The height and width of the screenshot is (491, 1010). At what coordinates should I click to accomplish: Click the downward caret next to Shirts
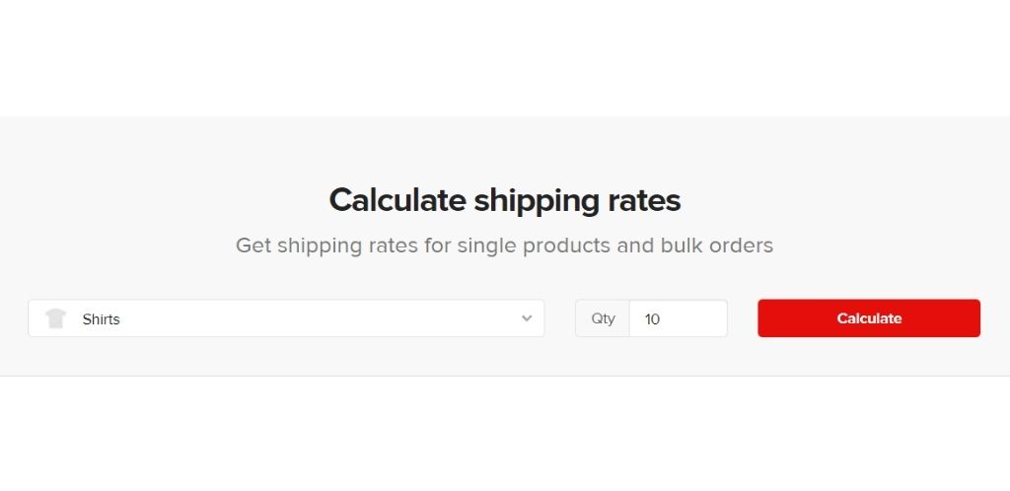click(x=527, y=318)
